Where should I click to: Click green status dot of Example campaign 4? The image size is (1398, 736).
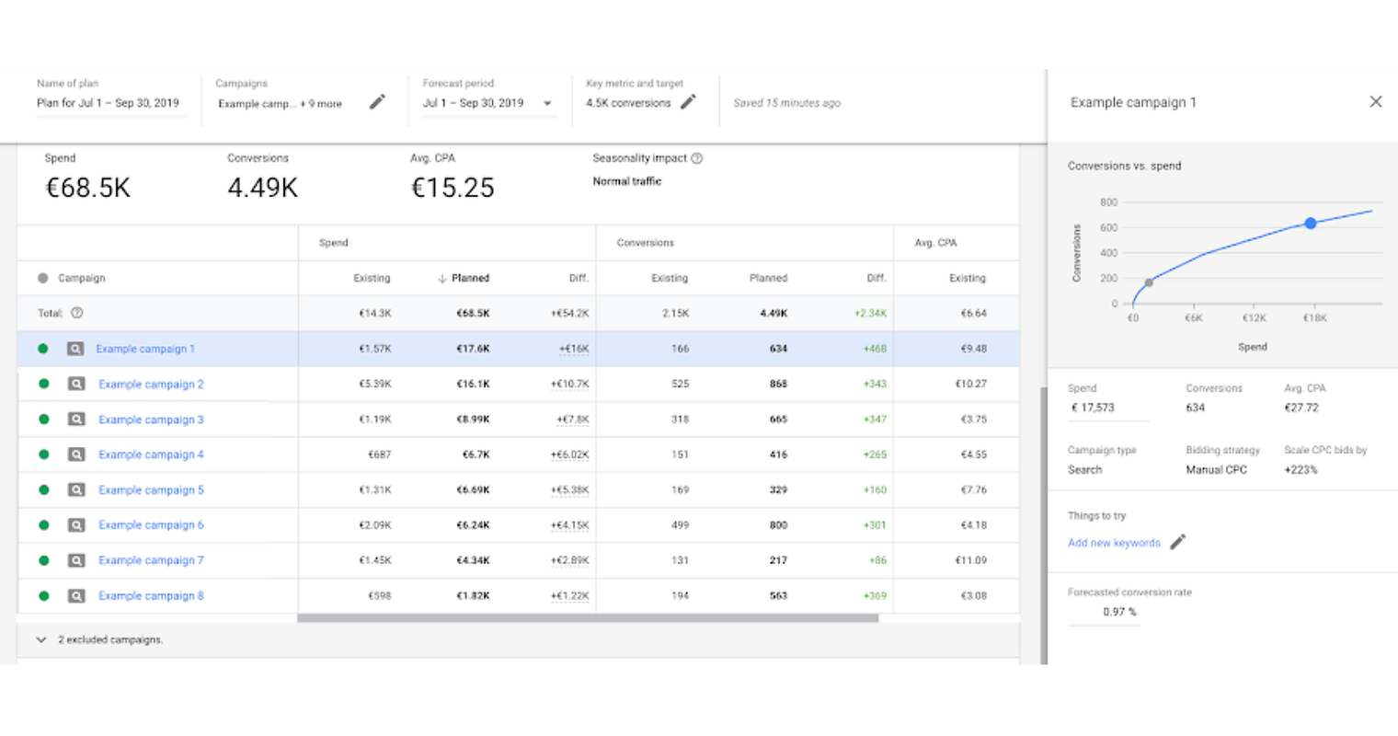pos(43,454)
